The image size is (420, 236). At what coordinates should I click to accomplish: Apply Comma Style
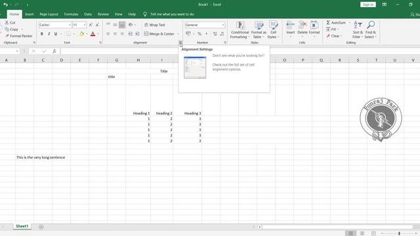[206, 33]
